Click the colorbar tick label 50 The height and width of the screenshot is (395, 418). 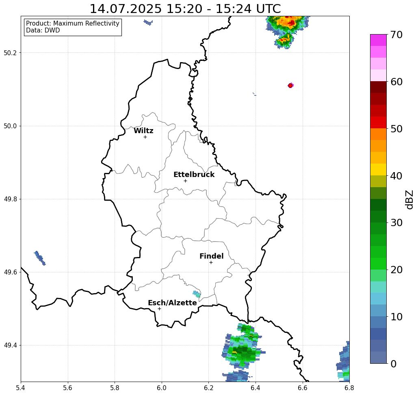click(396, 129)
